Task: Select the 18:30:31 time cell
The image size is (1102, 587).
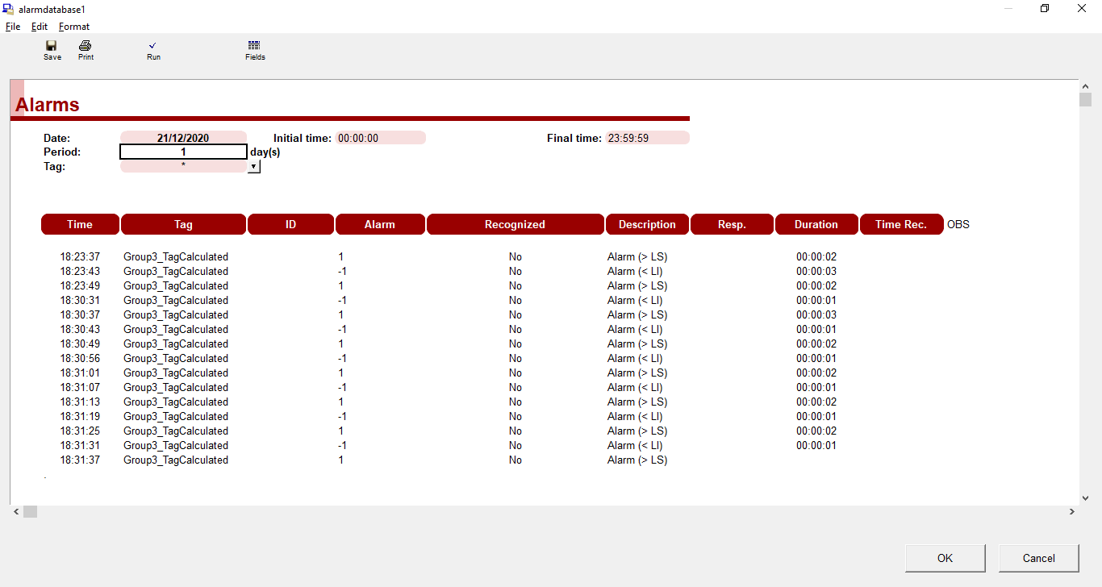Action: [x=80, y=301]
